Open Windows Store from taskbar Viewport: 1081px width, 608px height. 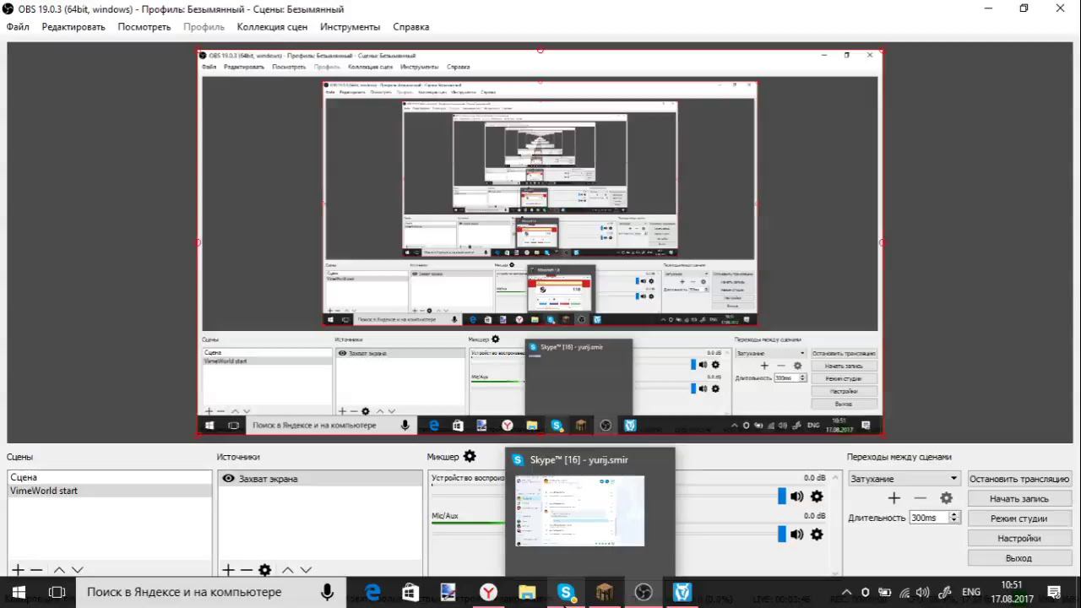click(410, 592)
